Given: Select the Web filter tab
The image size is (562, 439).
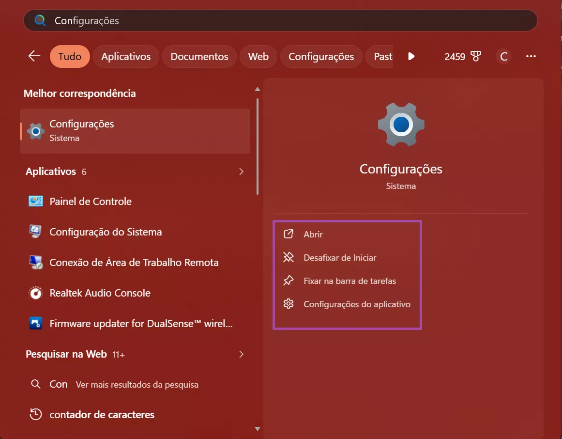Looking at the screenshot, I should [258, 56].
